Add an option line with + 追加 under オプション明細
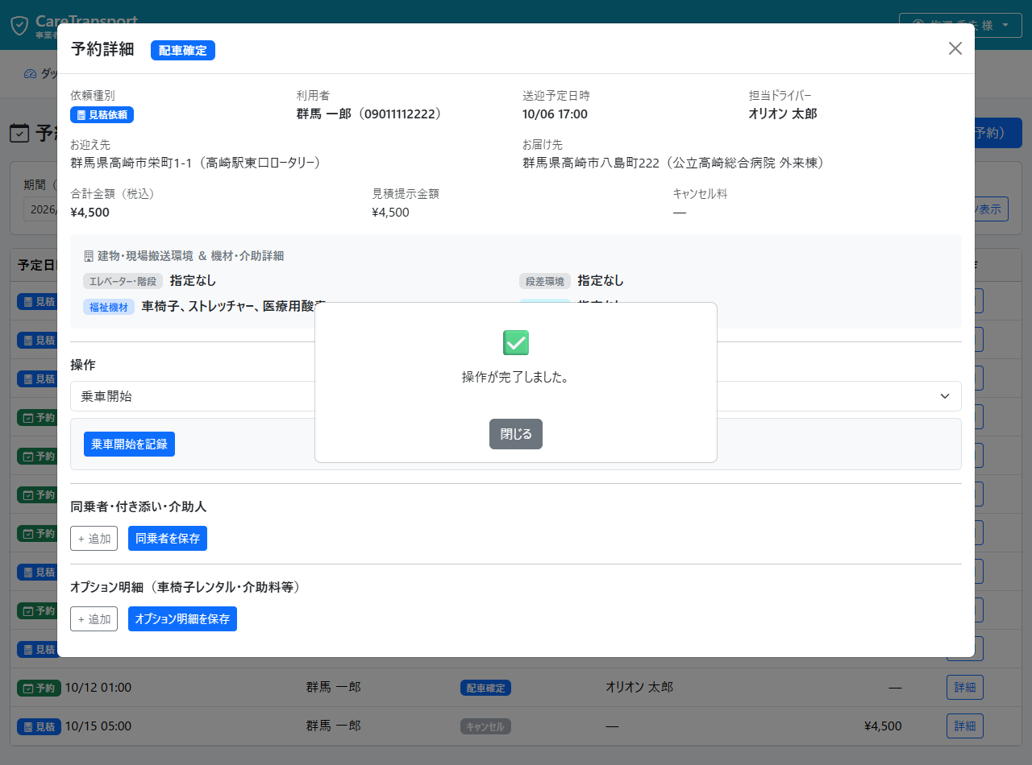Viewport: 1032px width, 765px height. 94,619
